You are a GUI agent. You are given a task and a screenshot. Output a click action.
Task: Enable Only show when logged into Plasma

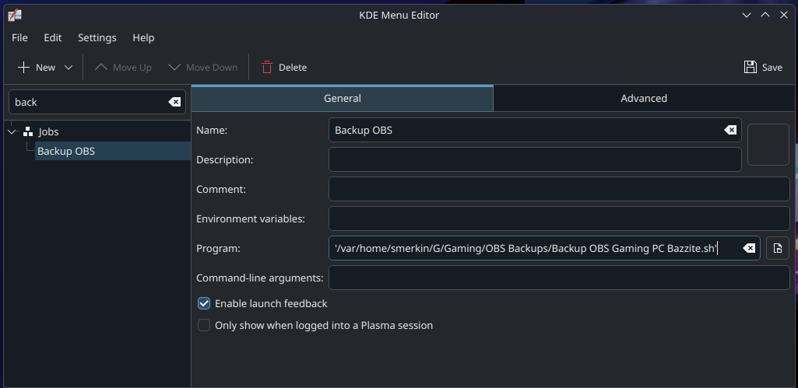pyautogui.click(x=204, y=325)
